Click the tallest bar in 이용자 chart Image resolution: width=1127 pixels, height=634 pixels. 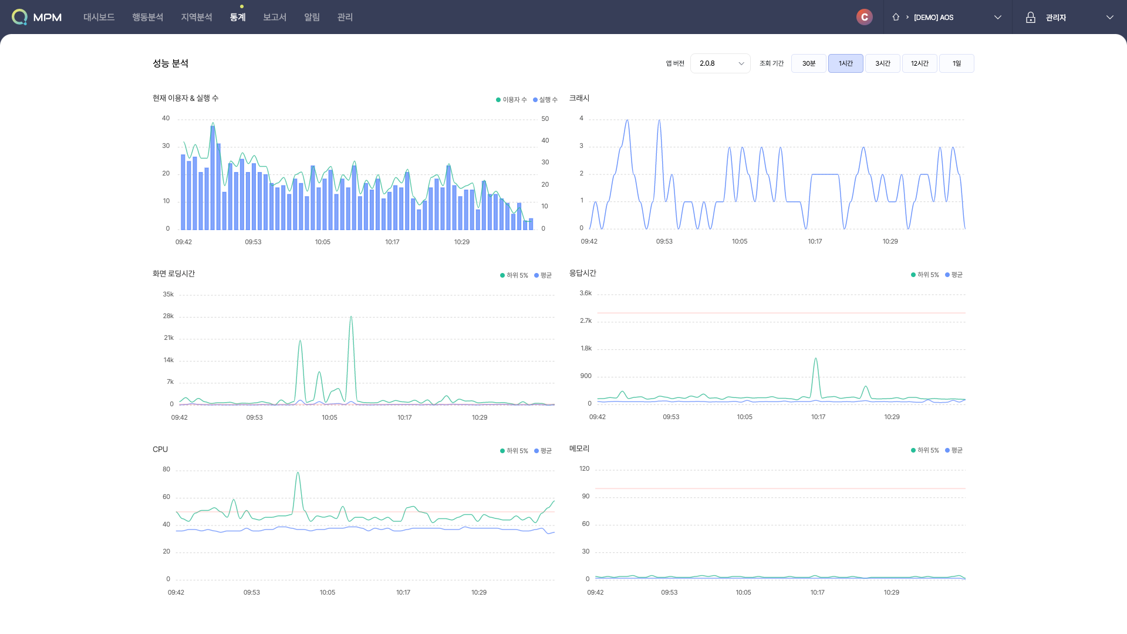pyautogui.click(x=212, y=176)
